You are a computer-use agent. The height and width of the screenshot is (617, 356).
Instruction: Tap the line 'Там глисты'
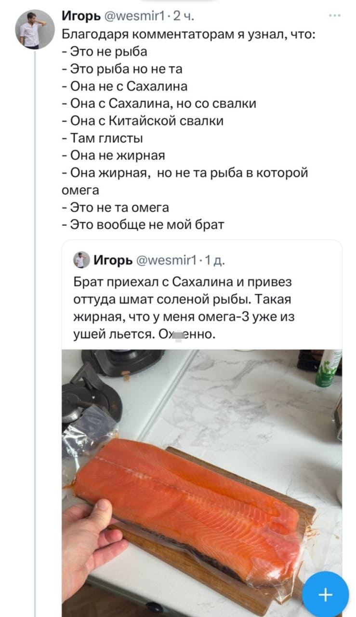[x=103, y=138]
